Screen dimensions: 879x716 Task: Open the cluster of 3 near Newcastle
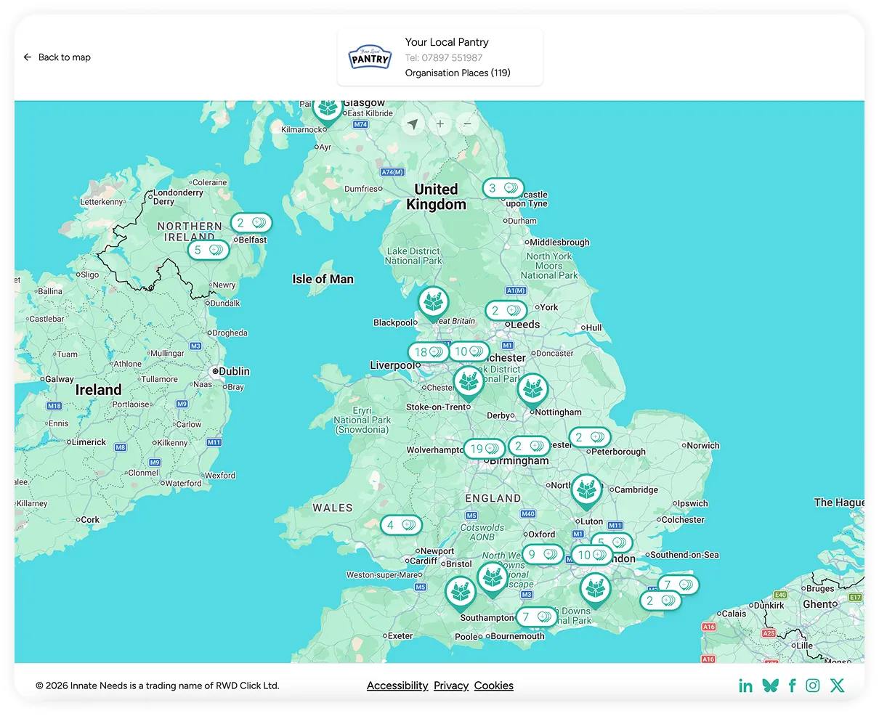tap(503, 188)
